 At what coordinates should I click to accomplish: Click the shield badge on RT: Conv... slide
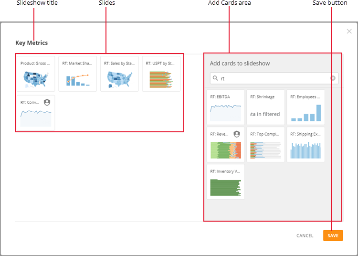click(x=47, y=102)
